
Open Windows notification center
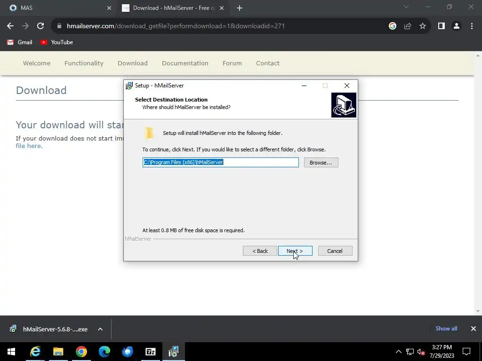tap(466, 352)
